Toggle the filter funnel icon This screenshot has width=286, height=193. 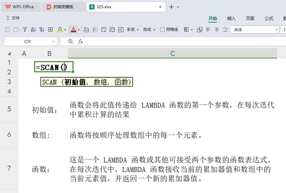tap(25, 29)
